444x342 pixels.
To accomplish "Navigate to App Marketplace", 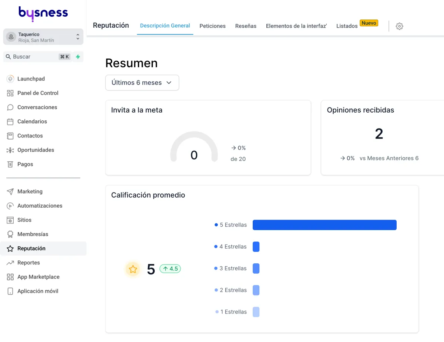I will pyautogui.click(x=38, y=277).
